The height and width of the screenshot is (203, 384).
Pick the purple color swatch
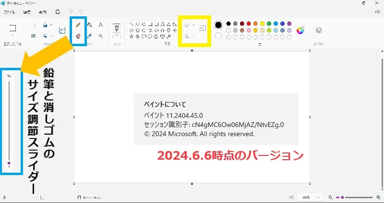point(289,24)
